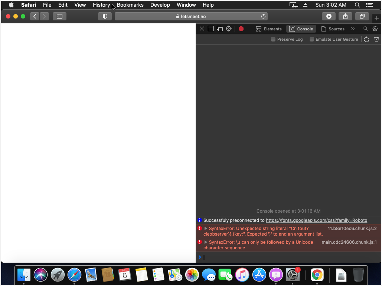Switch to the Sources tab
Viewport: 382px width, 286px height.
(x=333, y=29)
